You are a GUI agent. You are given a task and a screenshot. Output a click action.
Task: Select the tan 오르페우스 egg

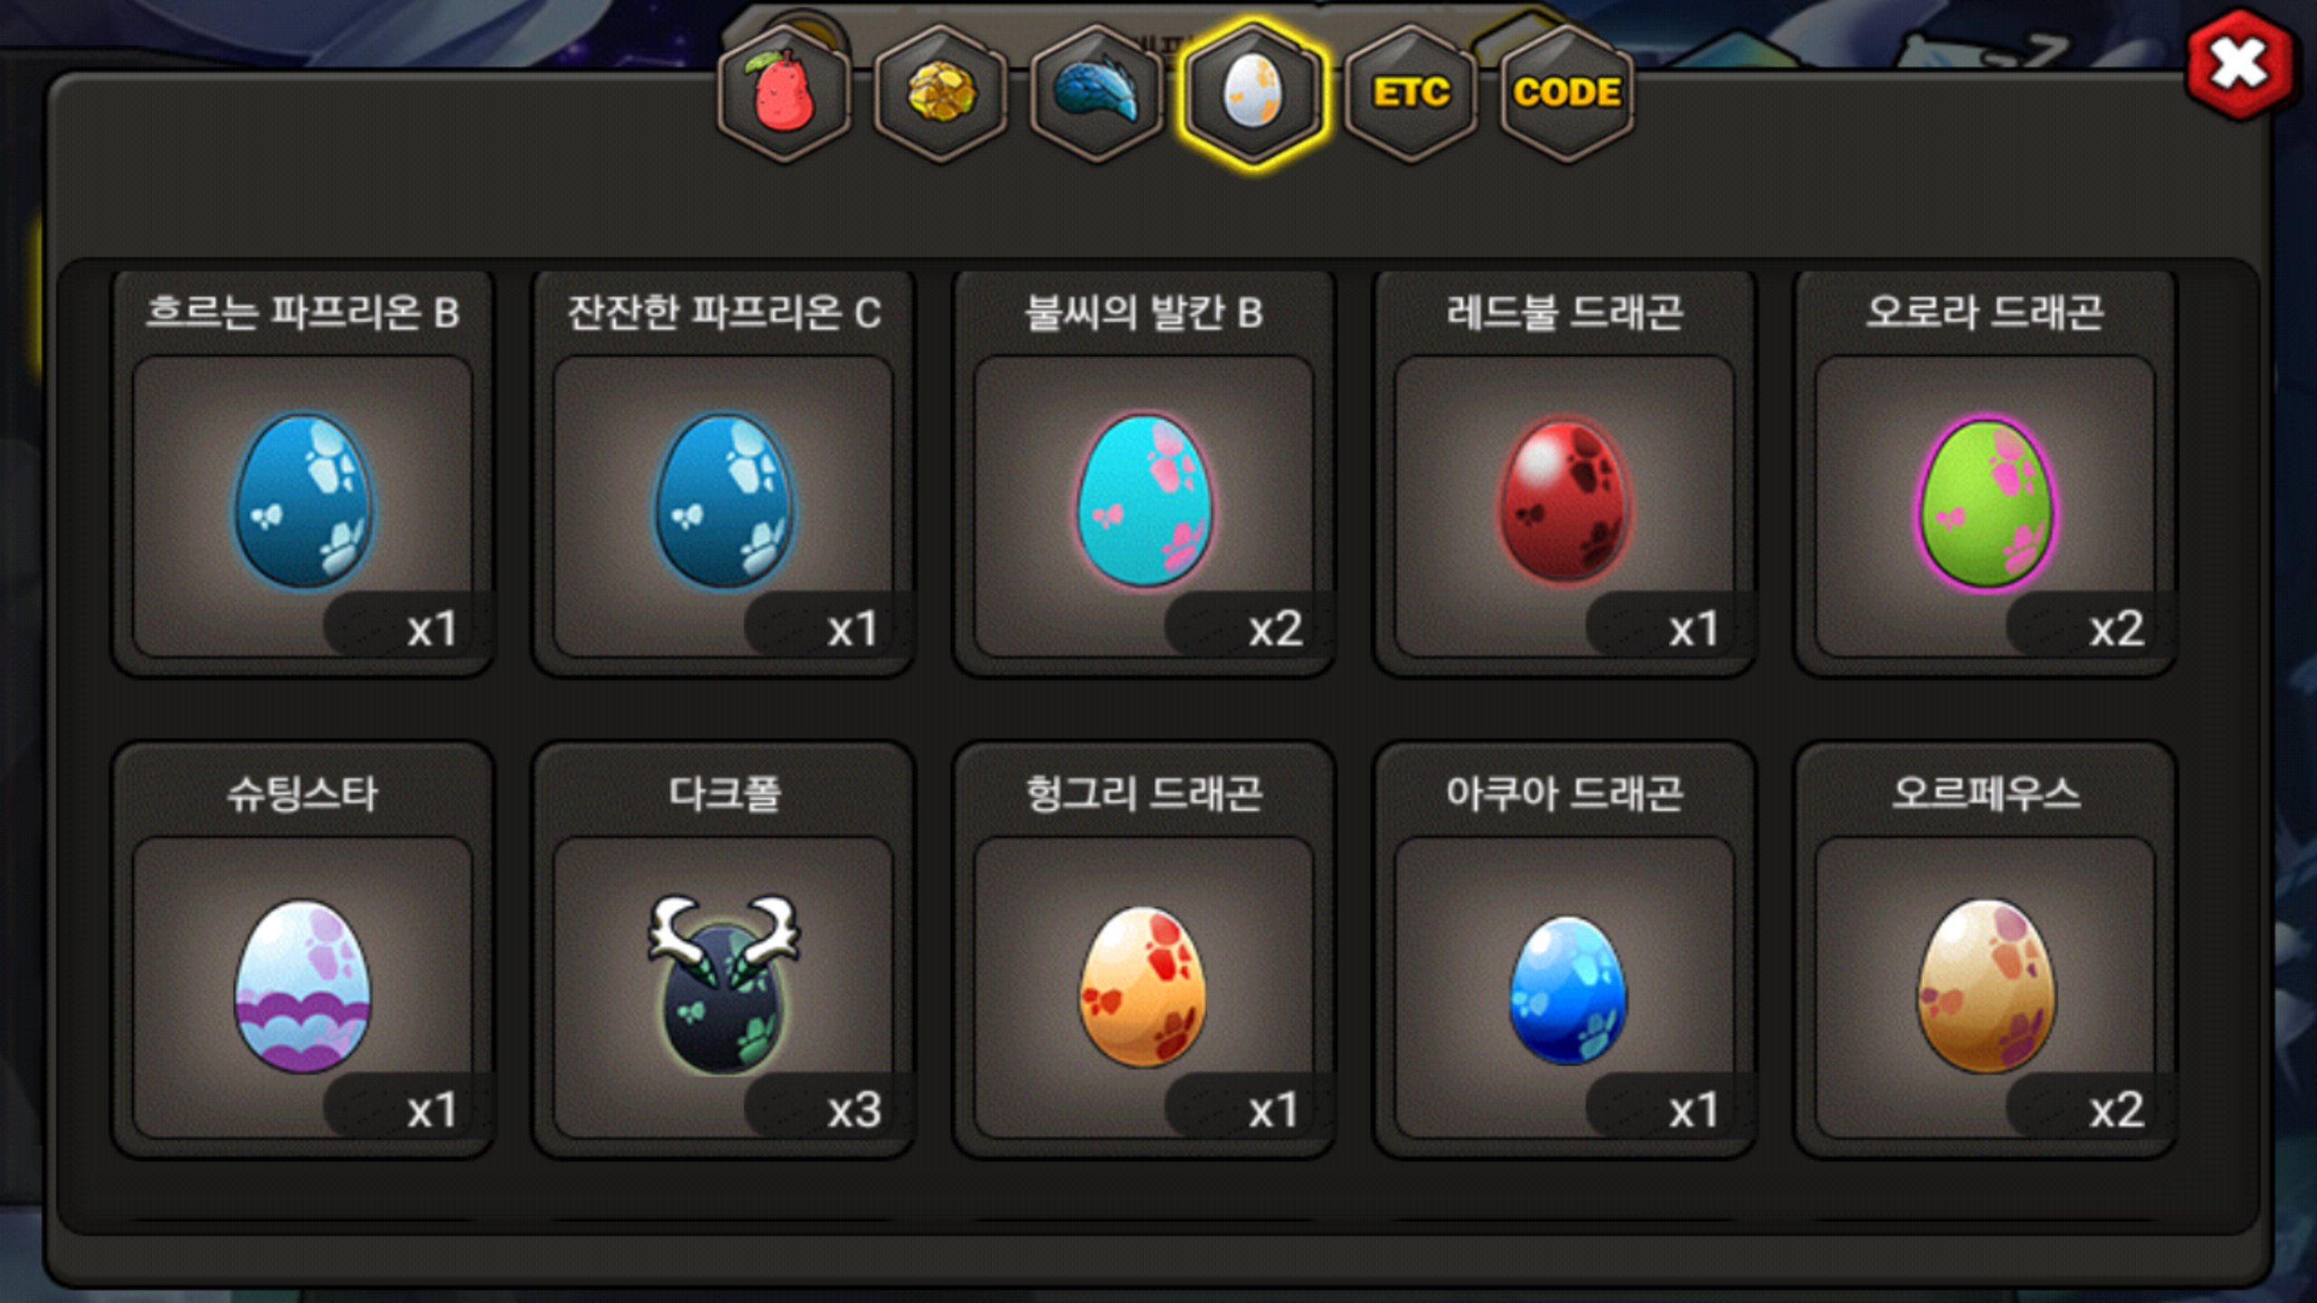coord(1986,985)
